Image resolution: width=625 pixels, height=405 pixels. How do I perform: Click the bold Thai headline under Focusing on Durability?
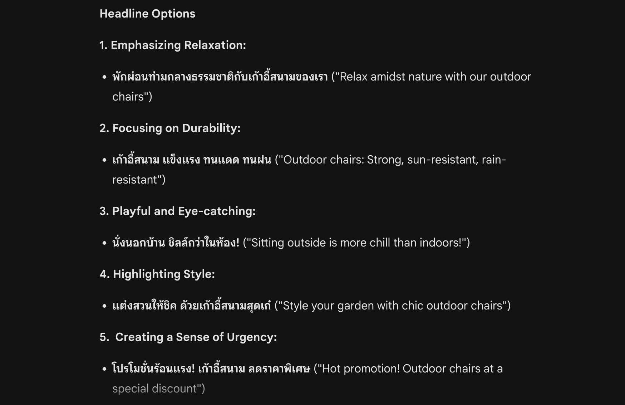[192, 160]
